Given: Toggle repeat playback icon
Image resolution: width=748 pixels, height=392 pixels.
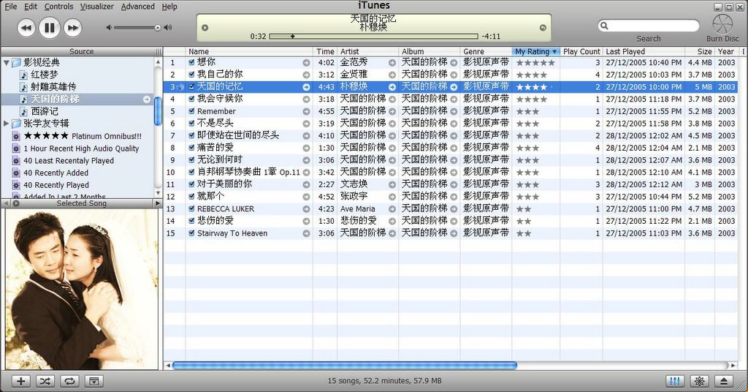Looking at the screenshot, I should [x=69, y=381].
